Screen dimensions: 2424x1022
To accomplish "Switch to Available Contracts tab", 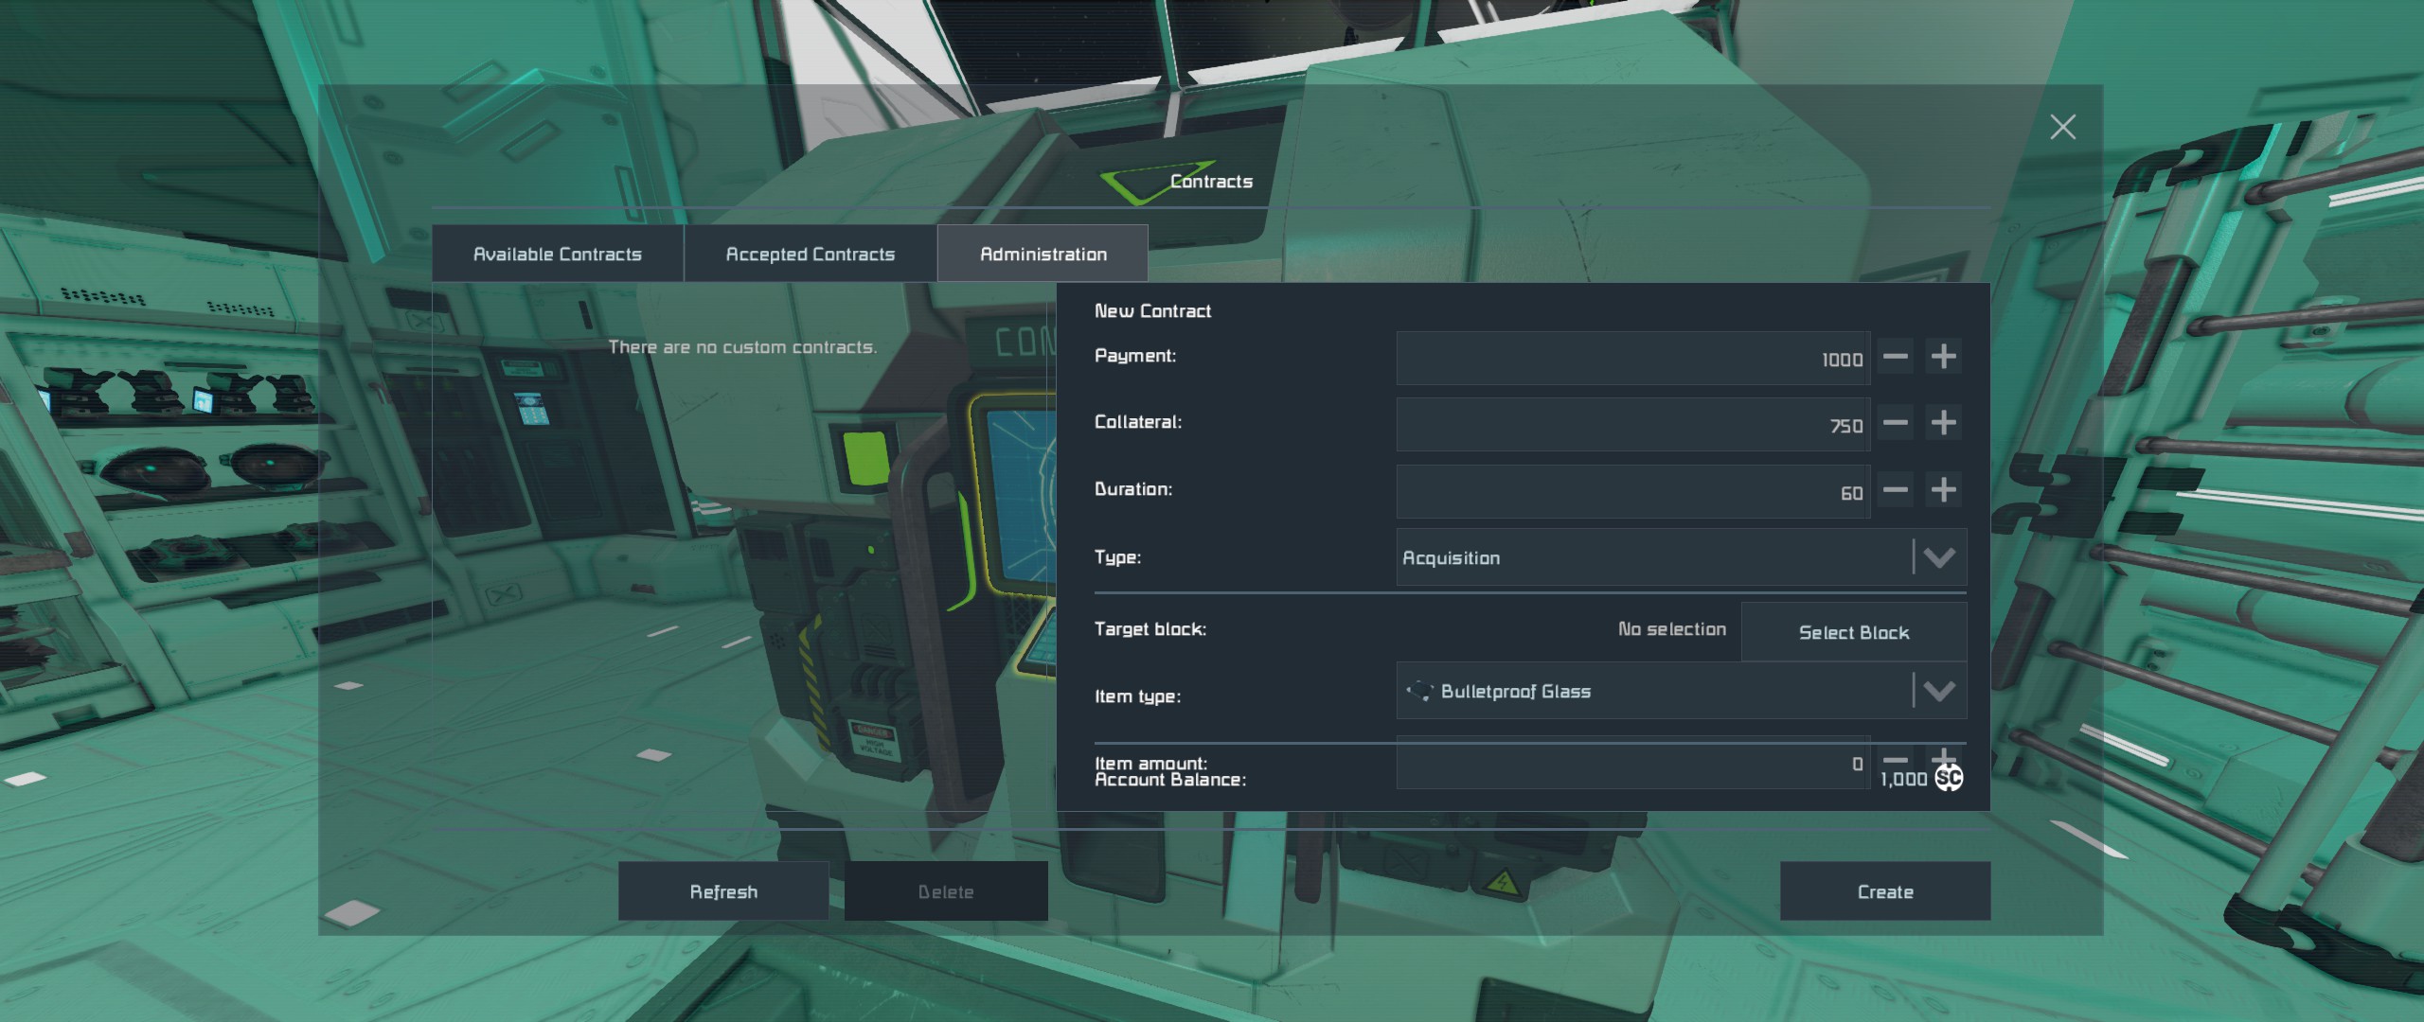I will 557,254.
